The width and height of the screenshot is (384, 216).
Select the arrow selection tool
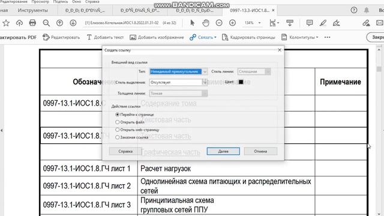click(x=192, y=23)
